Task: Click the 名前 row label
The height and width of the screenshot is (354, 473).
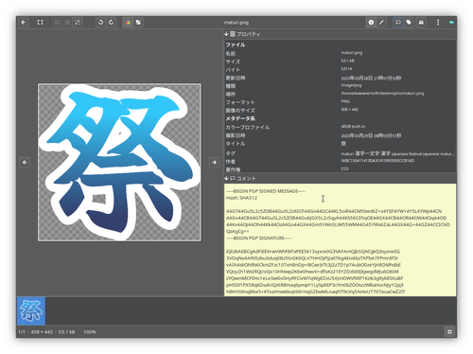Action: (x=231, y=53)
